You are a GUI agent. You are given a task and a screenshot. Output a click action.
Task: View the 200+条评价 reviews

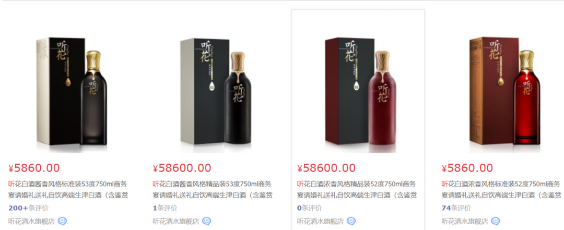28,208
